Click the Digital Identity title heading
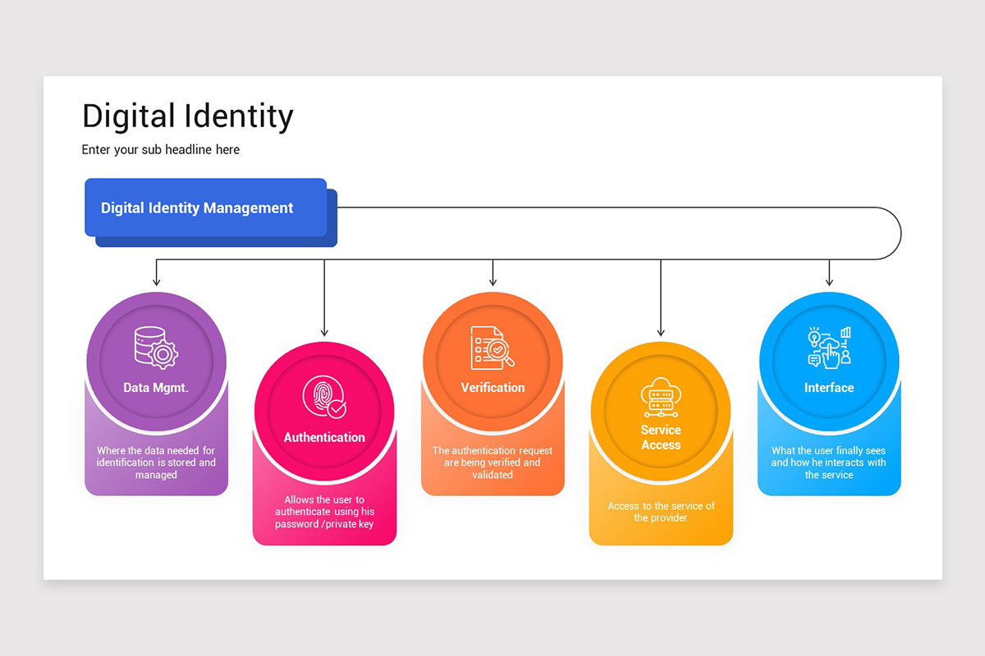 pyautogui.click(x=187, y=116)
